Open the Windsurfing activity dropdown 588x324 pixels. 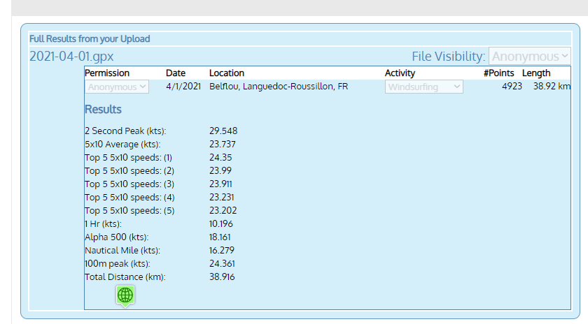424,87
